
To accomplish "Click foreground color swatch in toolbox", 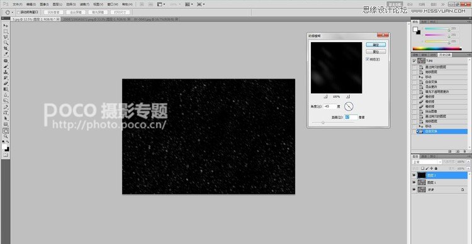I will 4,147.
